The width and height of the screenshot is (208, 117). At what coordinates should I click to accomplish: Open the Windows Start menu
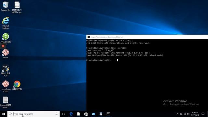4,114
